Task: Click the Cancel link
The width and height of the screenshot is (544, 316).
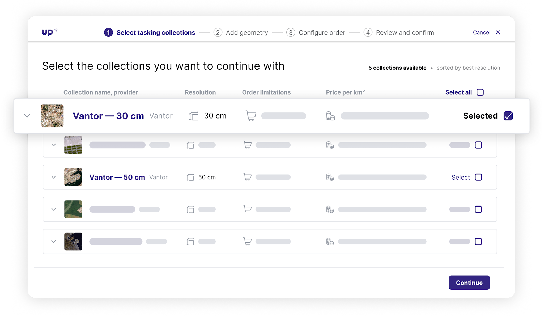Action: pyautogui.click(x=481, y=32)
